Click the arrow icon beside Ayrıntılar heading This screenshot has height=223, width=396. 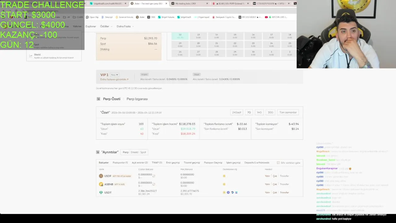(x=98, y=152)
